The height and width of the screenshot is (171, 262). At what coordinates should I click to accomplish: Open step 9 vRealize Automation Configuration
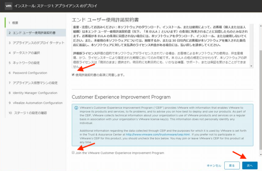pos(36,103)
